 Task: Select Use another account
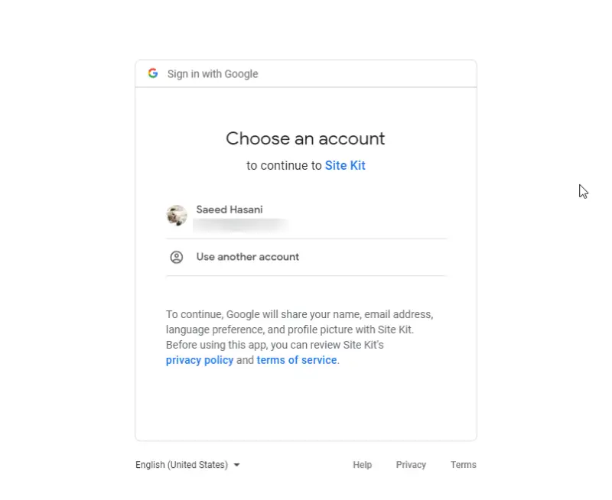point(247,257)
